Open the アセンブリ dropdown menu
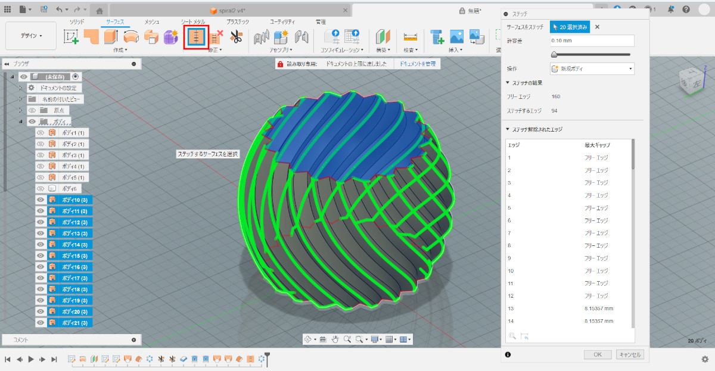The width and height of the screenshot is (715, 371). point(281,50)
